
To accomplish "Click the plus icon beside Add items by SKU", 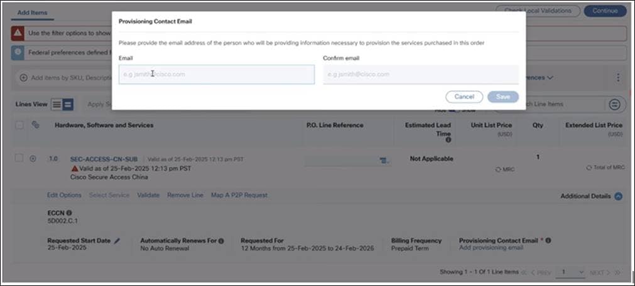I will [x=23, y=78].
